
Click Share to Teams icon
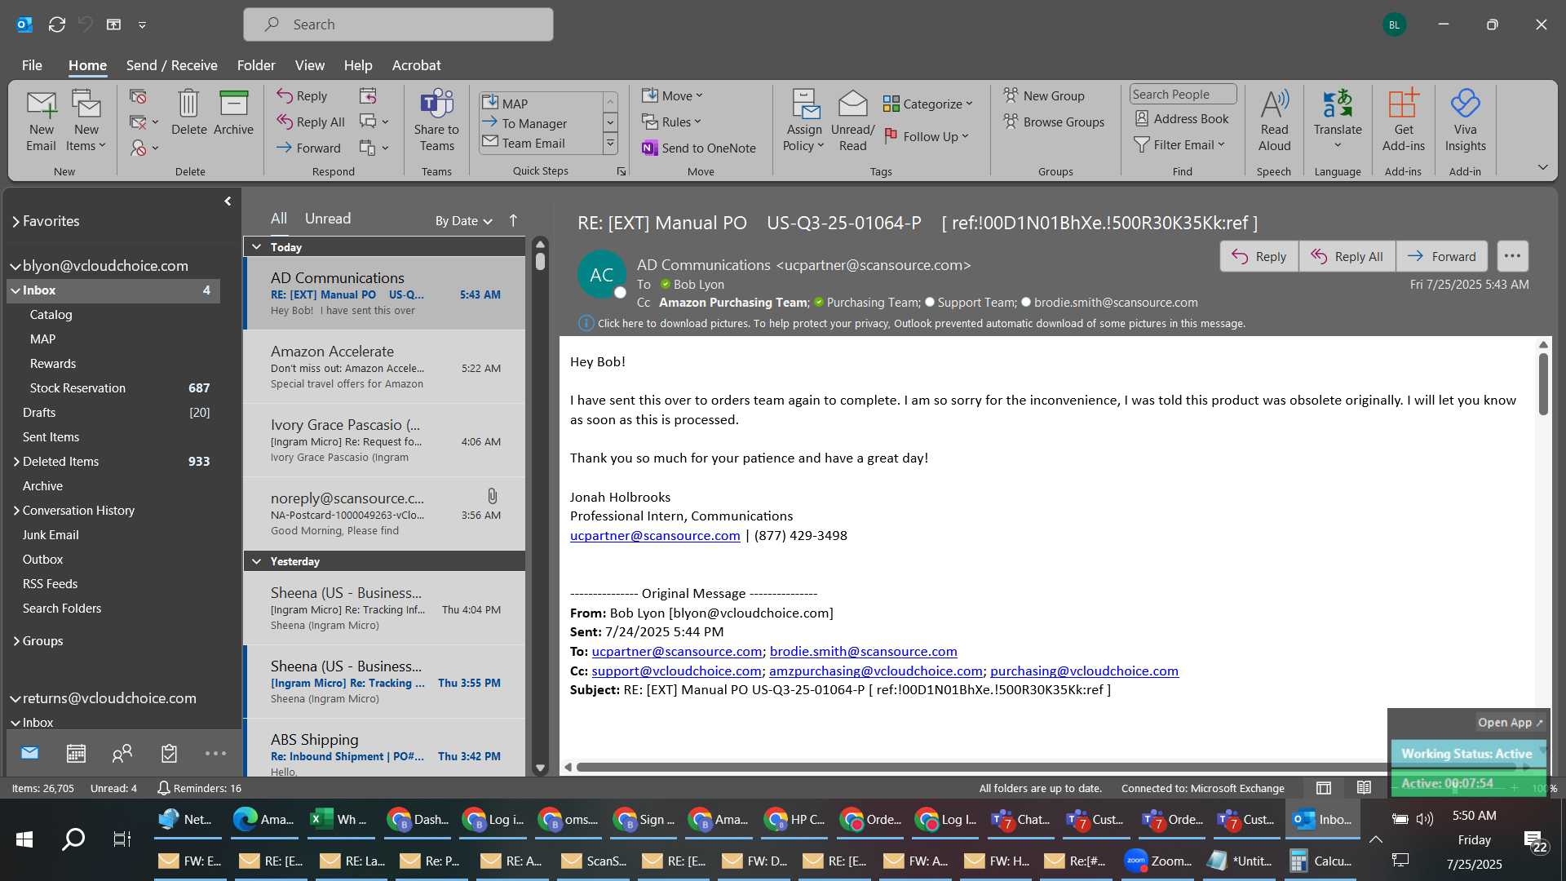tap(436, 121)
